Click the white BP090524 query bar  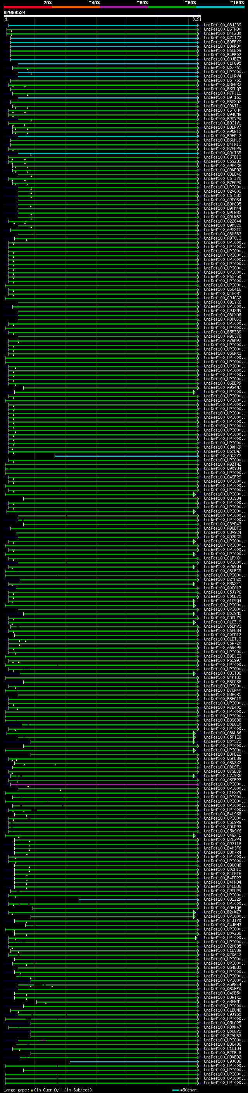click(x=102, y=16)
